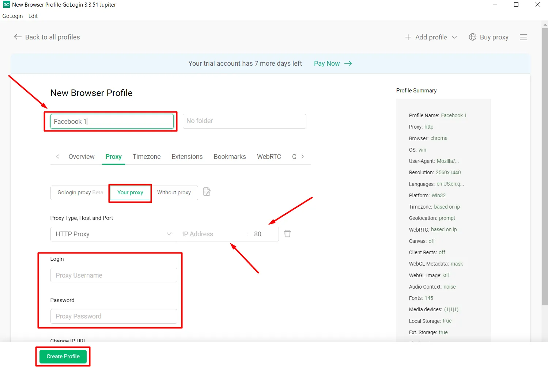The image size is (548, 370).
Task: Expand the Add profile dropdown chevron
Action: tap(454, 37)
